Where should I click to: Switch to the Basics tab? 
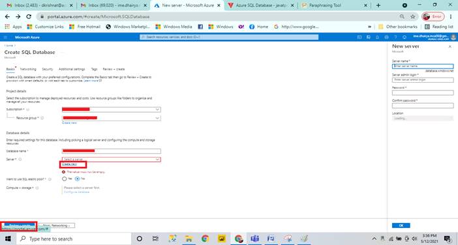pyautogui.click(x=10, y=69)
